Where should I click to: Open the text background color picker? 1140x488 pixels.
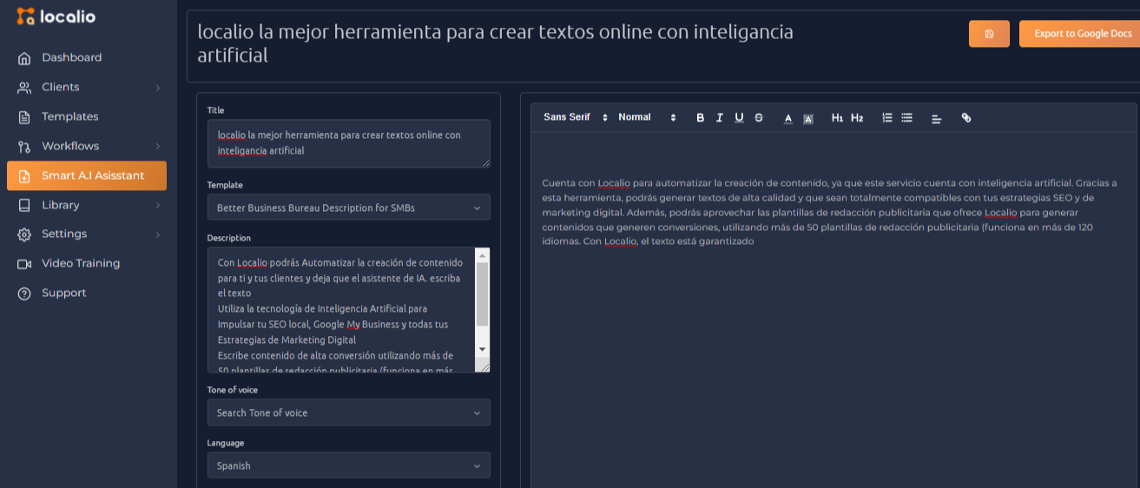point(808,118)
